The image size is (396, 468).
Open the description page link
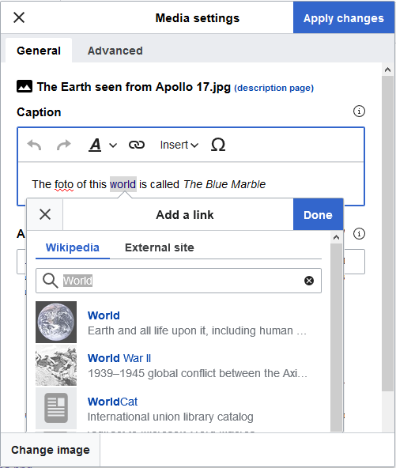pyautogui.click(x=274, y=88)
